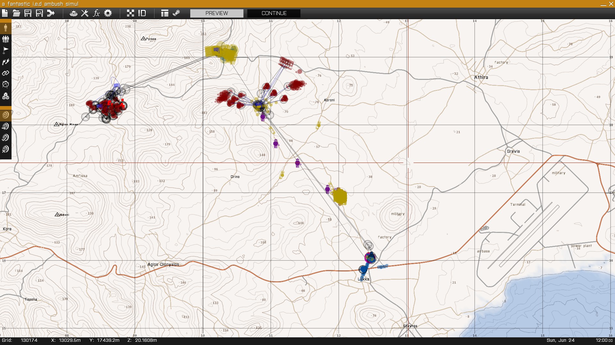Select the Intro phase target-with-arrow icon

tap(5, 126)
